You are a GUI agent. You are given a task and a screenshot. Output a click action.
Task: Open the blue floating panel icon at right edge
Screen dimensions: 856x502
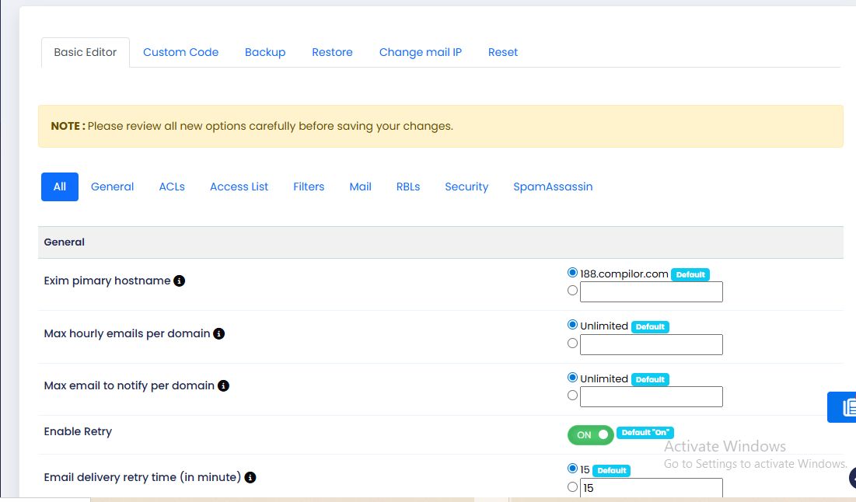pyautogui.click(x=844, y=407)
